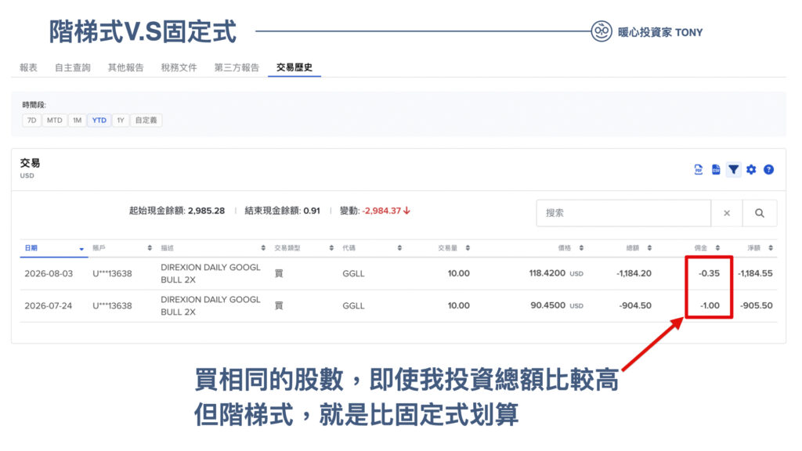The width and height of the screenshot is (802, 451).
Task: Sort by the 描述 column
Action: tap(213, 248)
